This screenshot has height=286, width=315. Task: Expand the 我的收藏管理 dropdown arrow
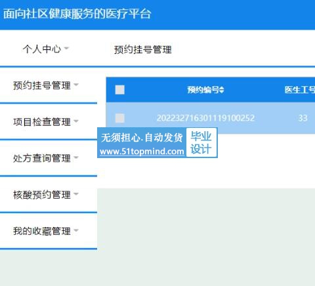pyautogui.click(x=76, y=230)
